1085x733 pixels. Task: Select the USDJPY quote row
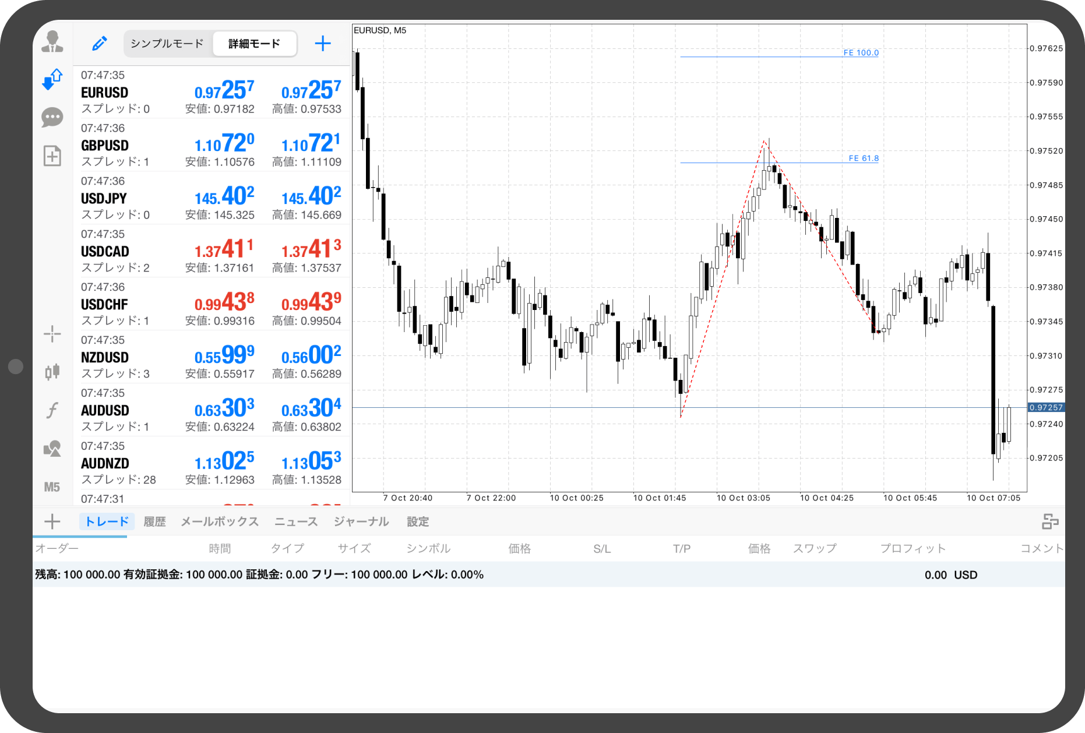coord(211,198)
